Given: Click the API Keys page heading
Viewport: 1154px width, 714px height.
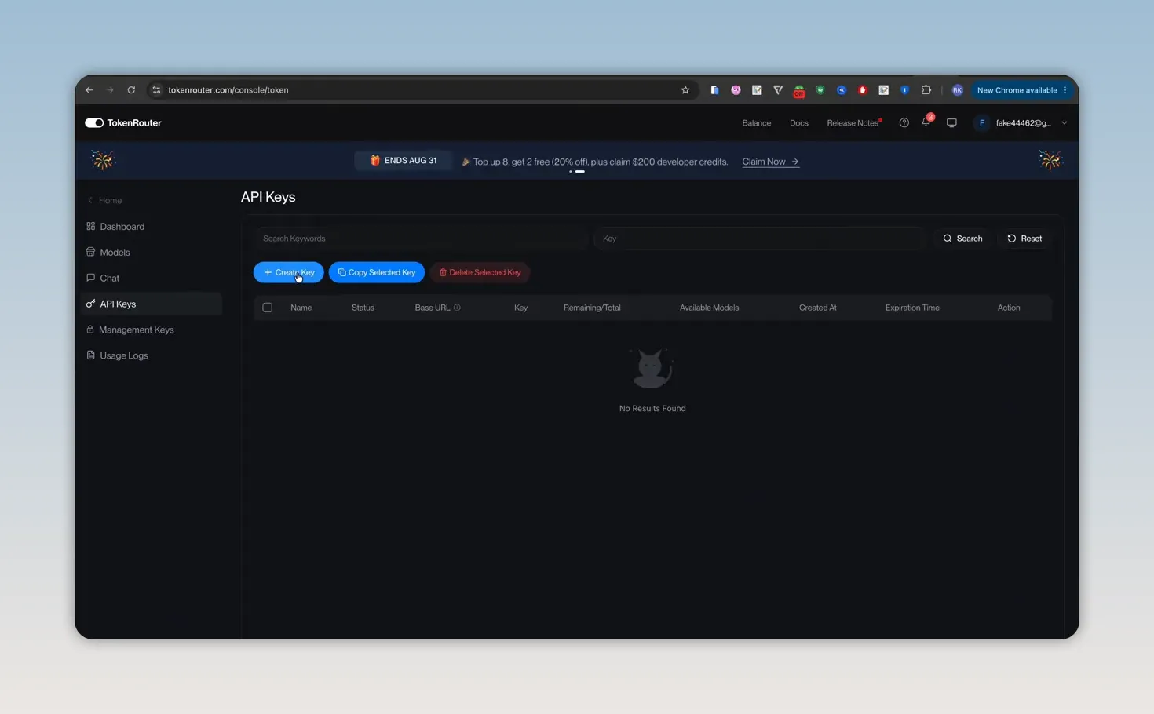Looking at the screenshot, I should tap(268, 197).
